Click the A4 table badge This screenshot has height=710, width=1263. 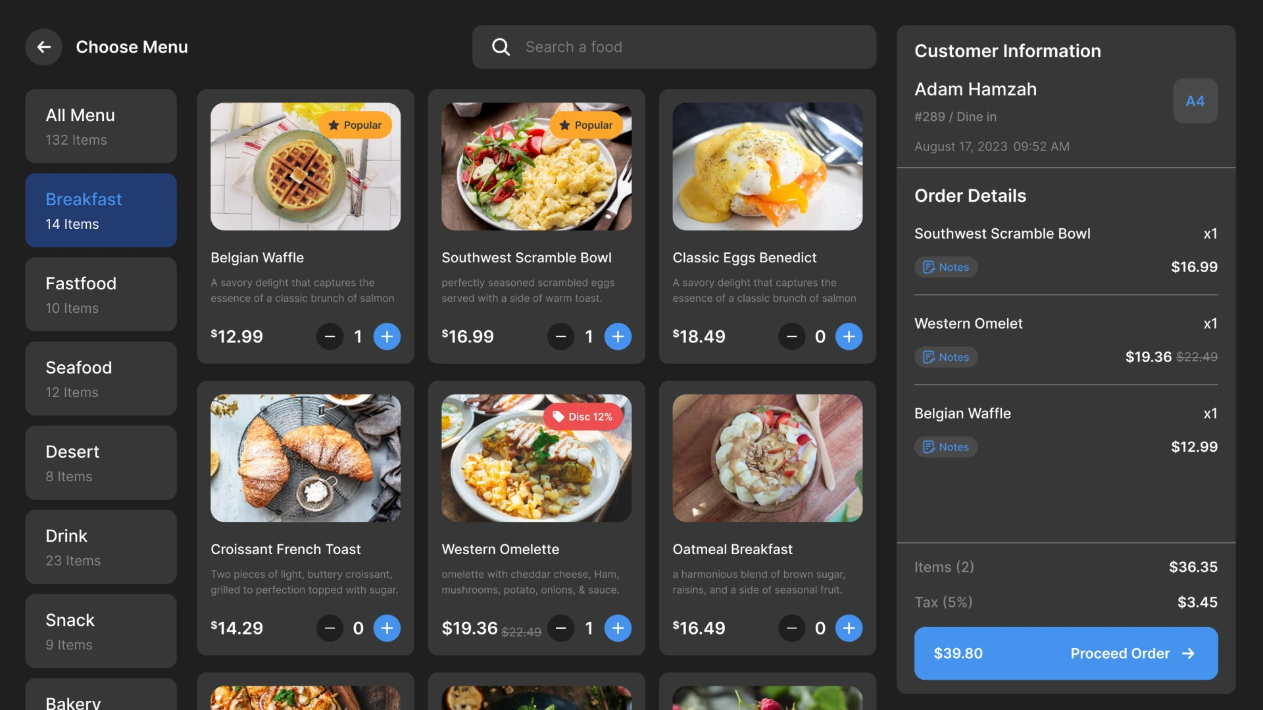(x=1195, y=101)
